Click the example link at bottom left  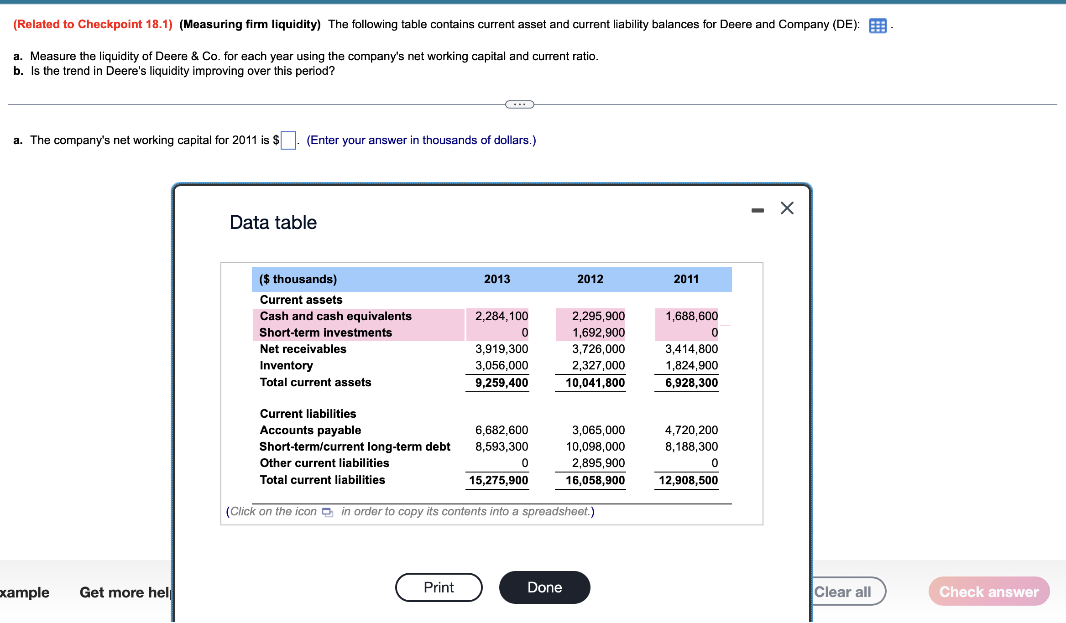pyautogui.click(x=25, y=592)
